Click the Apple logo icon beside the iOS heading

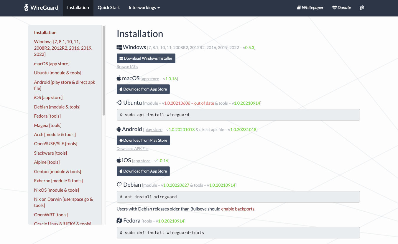click(x=119, y=160)
